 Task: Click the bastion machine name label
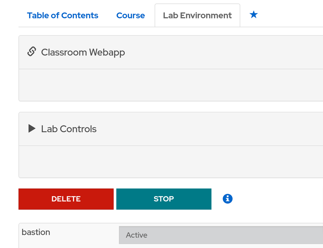(x=36, y=232)
